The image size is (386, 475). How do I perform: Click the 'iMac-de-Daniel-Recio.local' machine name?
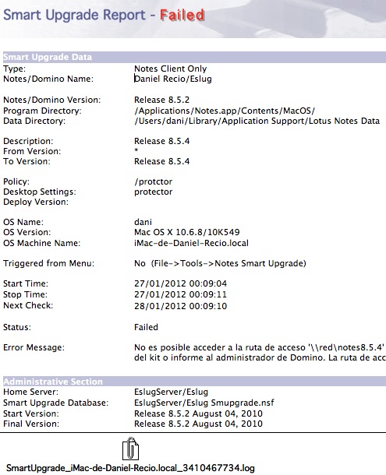tap(191, 243)
